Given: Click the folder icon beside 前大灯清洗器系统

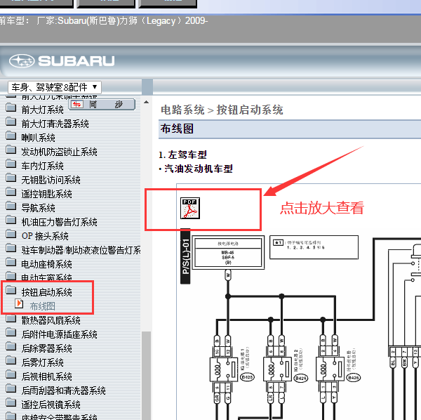Looking at the screenshot, I should 11,122.
